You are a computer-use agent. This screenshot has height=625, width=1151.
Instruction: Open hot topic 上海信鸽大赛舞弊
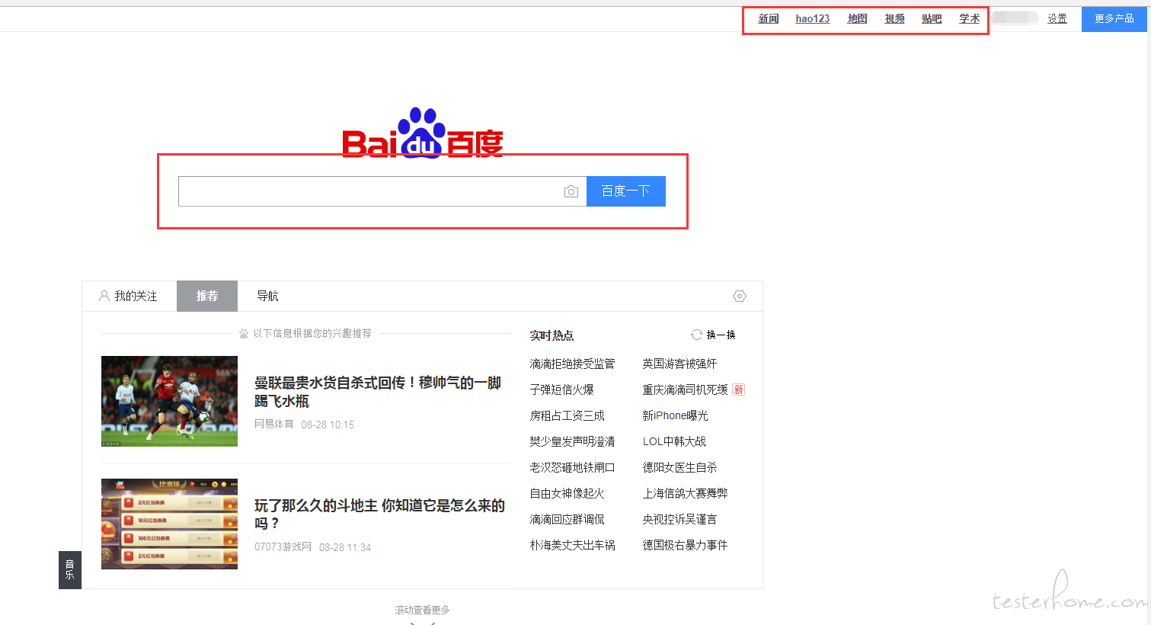pyautogui.click(x=685, y=494)
